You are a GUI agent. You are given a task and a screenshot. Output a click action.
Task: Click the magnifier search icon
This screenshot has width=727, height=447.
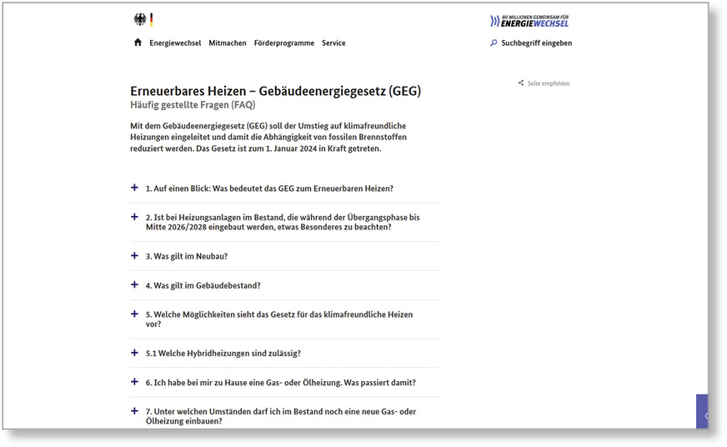click(494, 43)
